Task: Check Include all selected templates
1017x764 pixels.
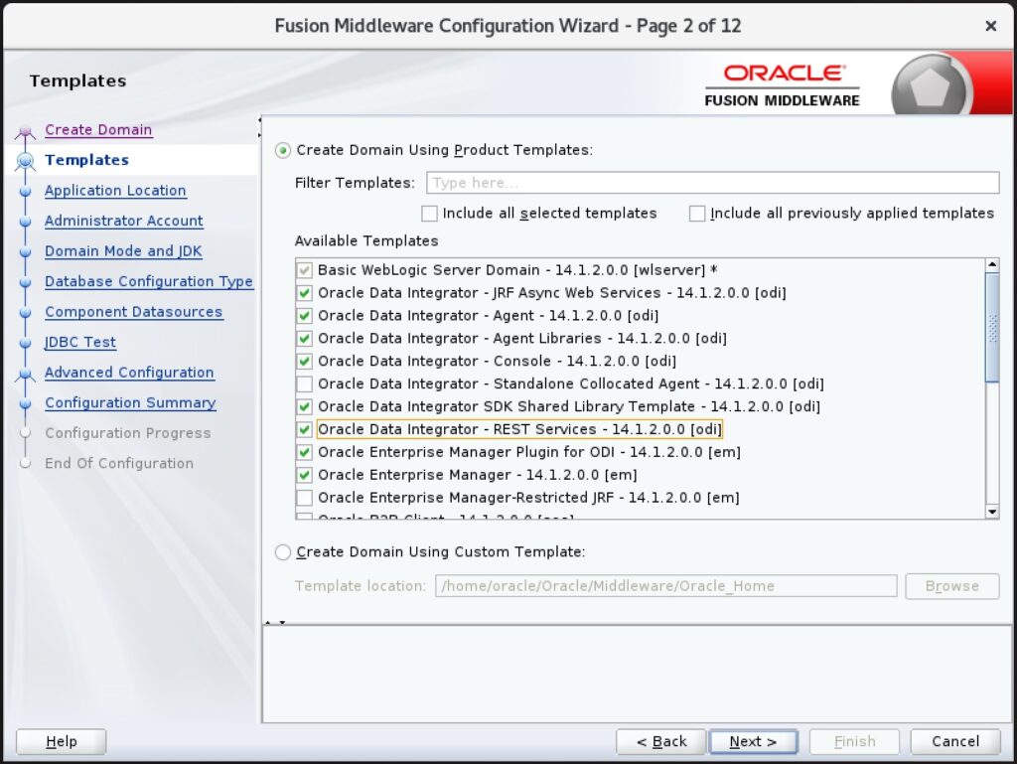Action: click(429, 214)
